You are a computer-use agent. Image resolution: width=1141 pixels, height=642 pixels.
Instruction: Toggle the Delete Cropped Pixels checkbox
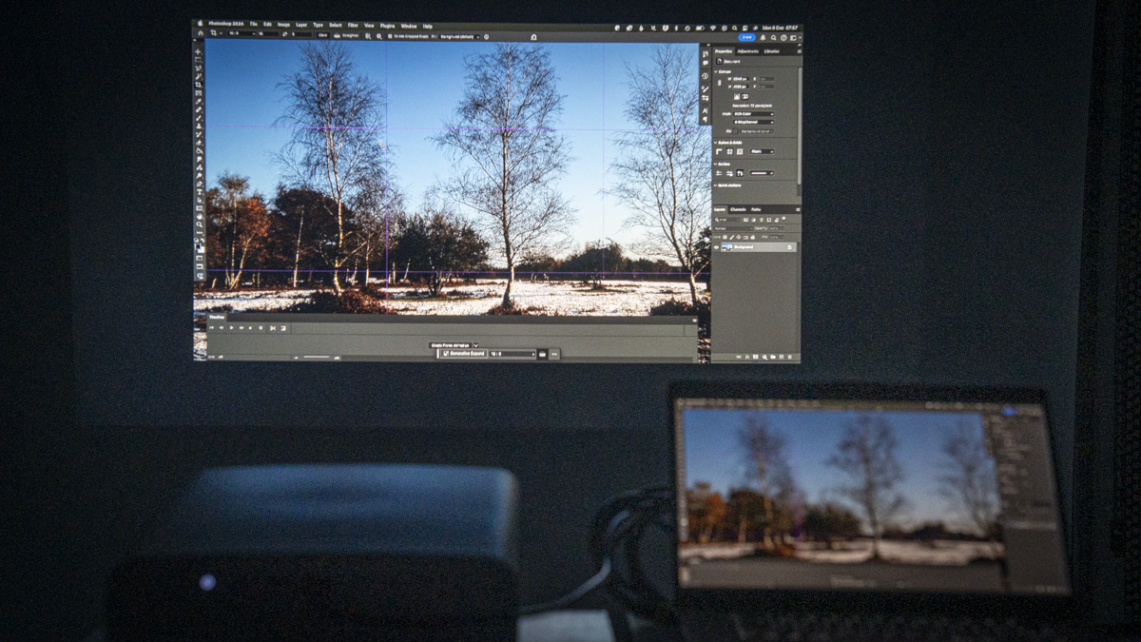tap(390, 36)
